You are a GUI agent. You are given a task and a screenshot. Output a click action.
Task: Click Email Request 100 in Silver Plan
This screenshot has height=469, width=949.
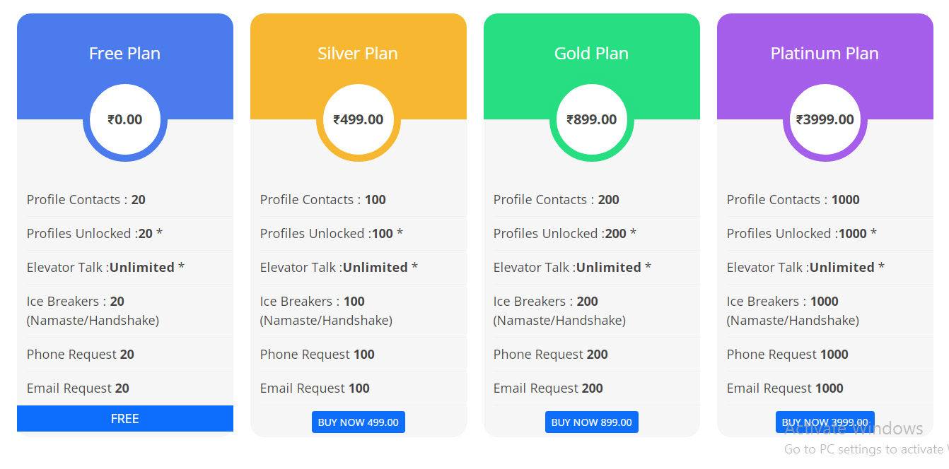(315, 388)
